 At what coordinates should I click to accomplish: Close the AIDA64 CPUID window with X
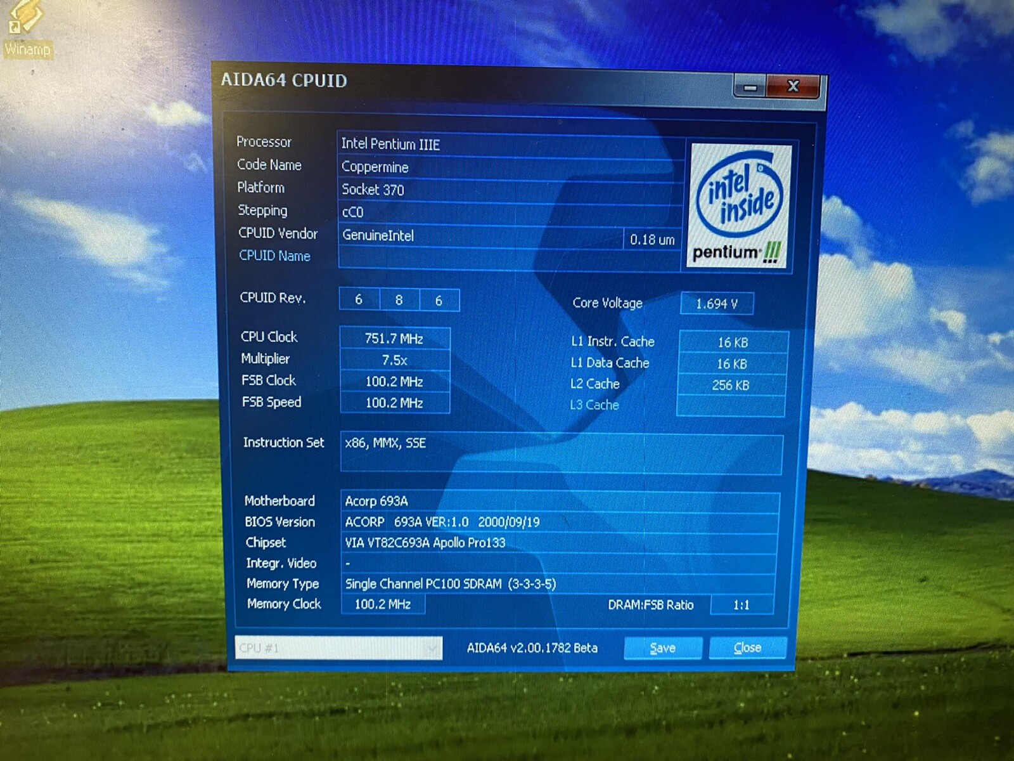(x=793, y=86)
